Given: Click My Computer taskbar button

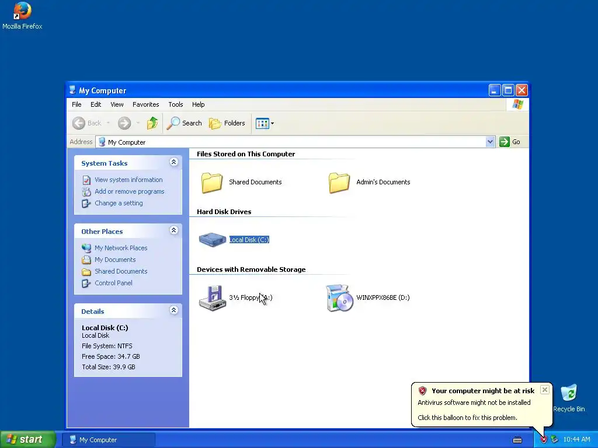Looking at the screenshot, I should (108, 440).
